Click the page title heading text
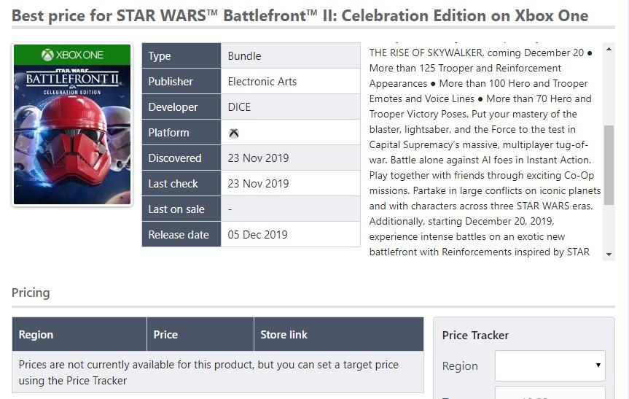The height and width of the screenshot is (399, 629). pos(300,16)
